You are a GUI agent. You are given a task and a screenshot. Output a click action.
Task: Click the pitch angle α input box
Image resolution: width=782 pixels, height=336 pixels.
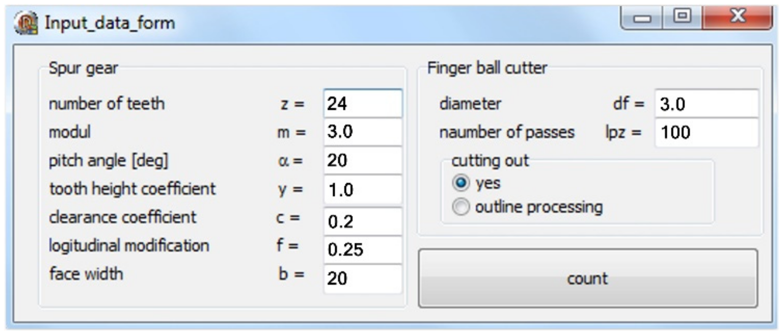click(363, 160)
